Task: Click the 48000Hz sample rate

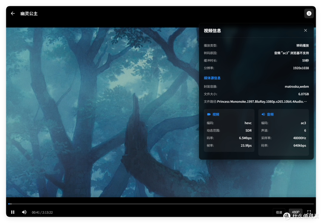Action: (300, 138)
